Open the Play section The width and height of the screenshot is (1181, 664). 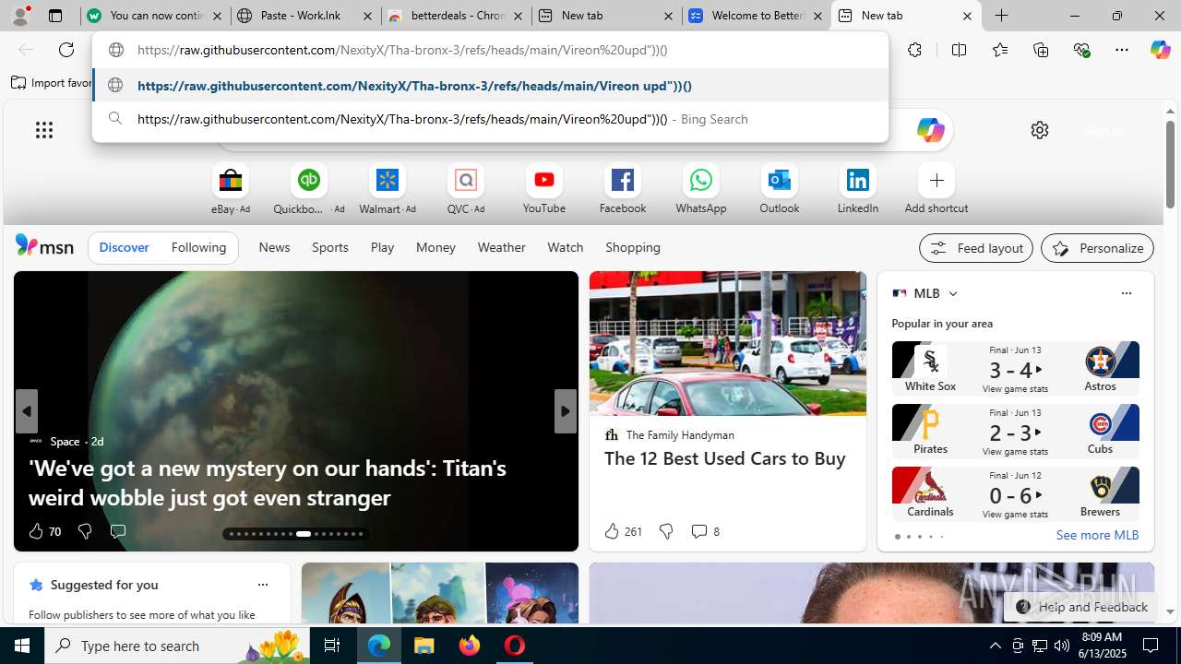(x=382, y=247)
